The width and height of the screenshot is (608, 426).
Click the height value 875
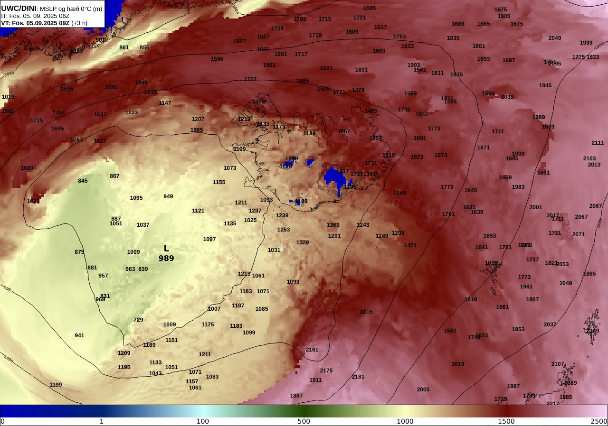click(x=79, y=252)
